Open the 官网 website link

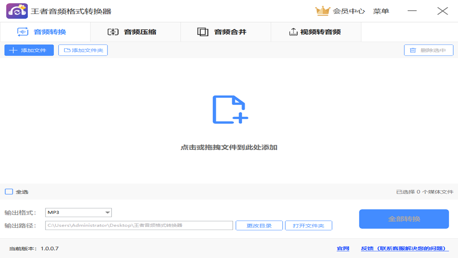(x=342, y=248)
